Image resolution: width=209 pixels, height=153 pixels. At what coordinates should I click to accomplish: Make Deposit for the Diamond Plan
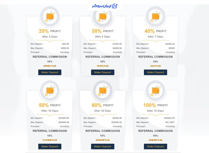[155, 147]
